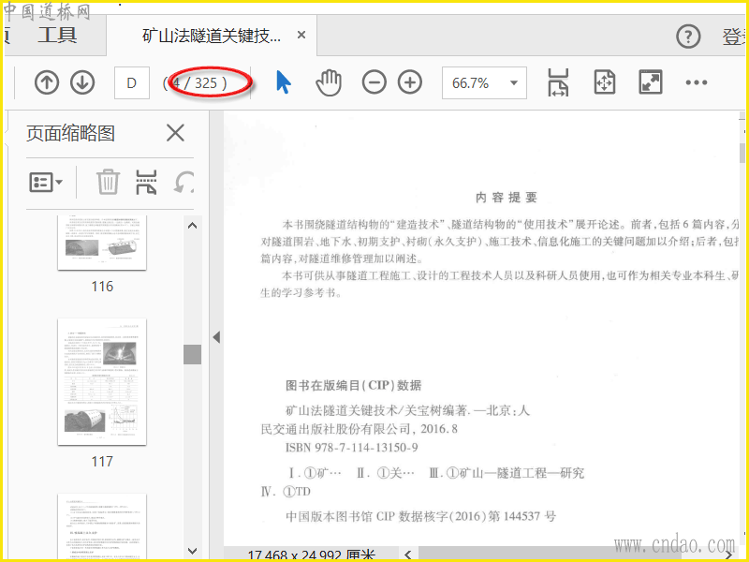Screen dimensions: 749x562
Task: Select page thumbnail 117
Action: coord(102,382)
